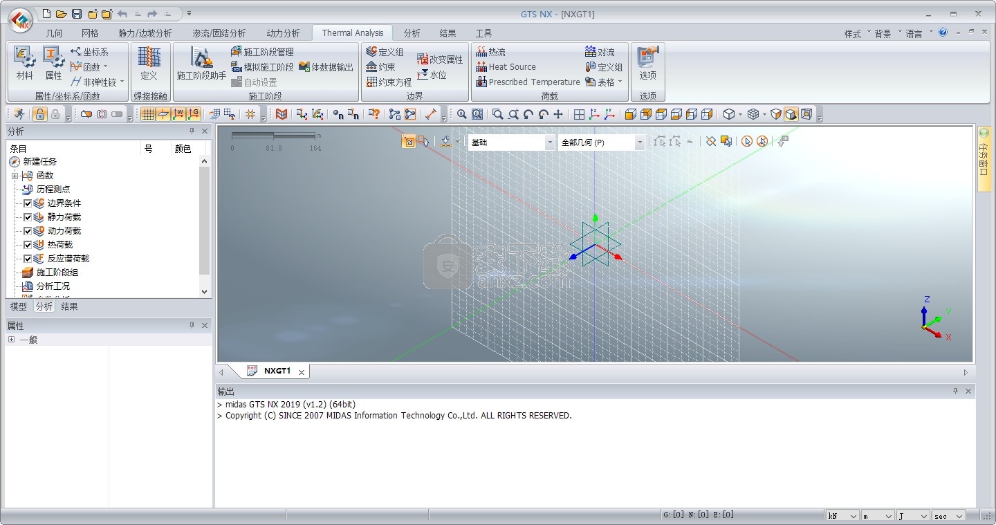Click the 材料 (Material) ribbon icon
The width and height of the screenshot is (996, 525).
tap(24, 64)
